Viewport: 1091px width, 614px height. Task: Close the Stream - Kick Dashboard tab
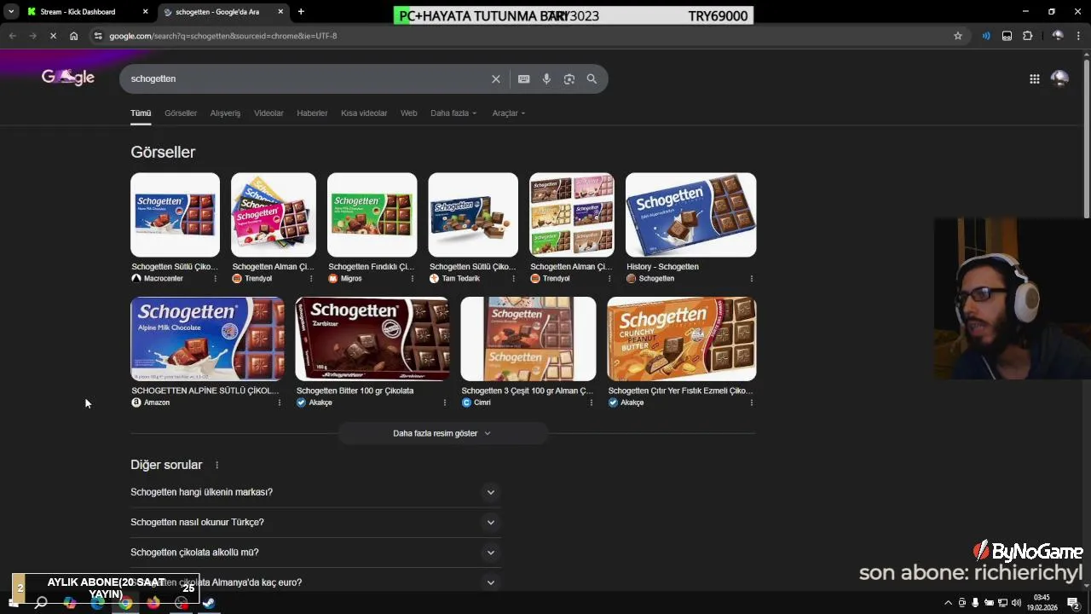pyautogui.click(x=145, y=12)
